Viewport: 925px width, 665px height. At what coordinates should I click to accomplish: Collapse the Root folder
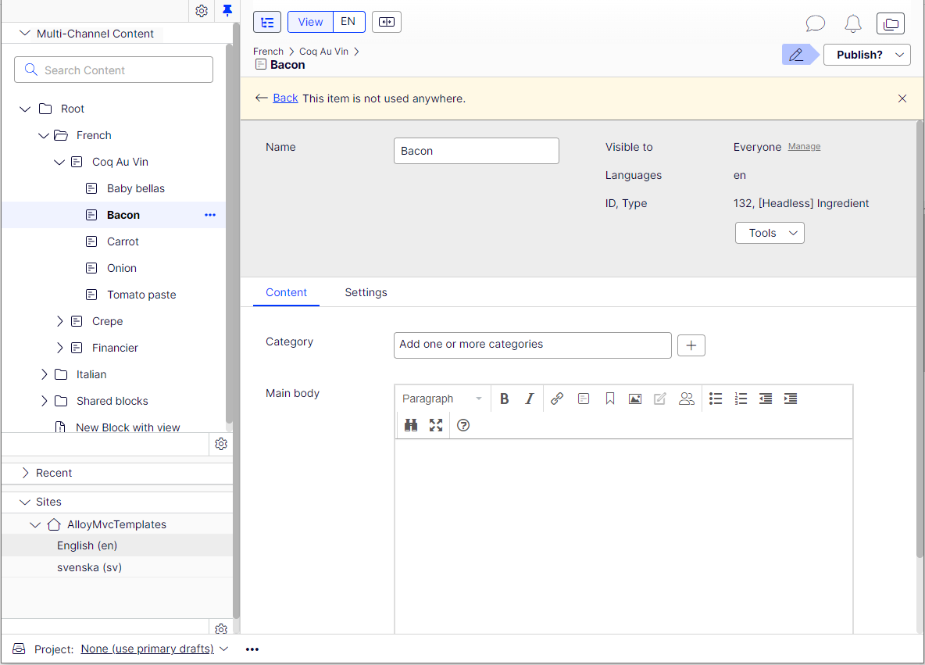click(x=25, y=109)
